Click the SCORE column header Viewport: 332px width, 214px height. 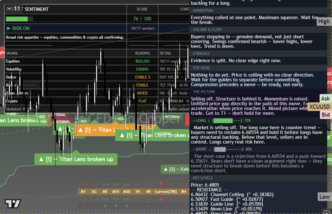(142, 9)
